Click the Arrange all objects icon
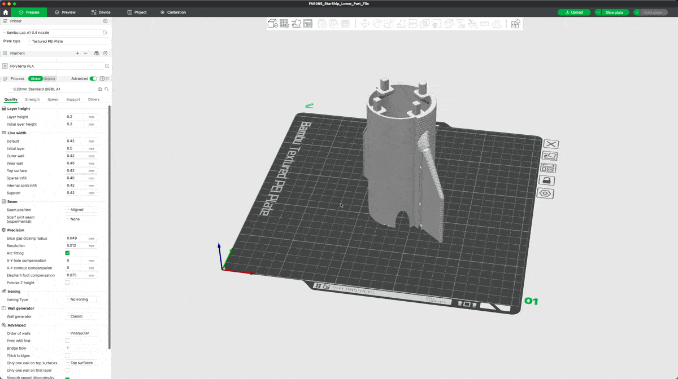This screenshot has width=678, height=379. point(308,24)
